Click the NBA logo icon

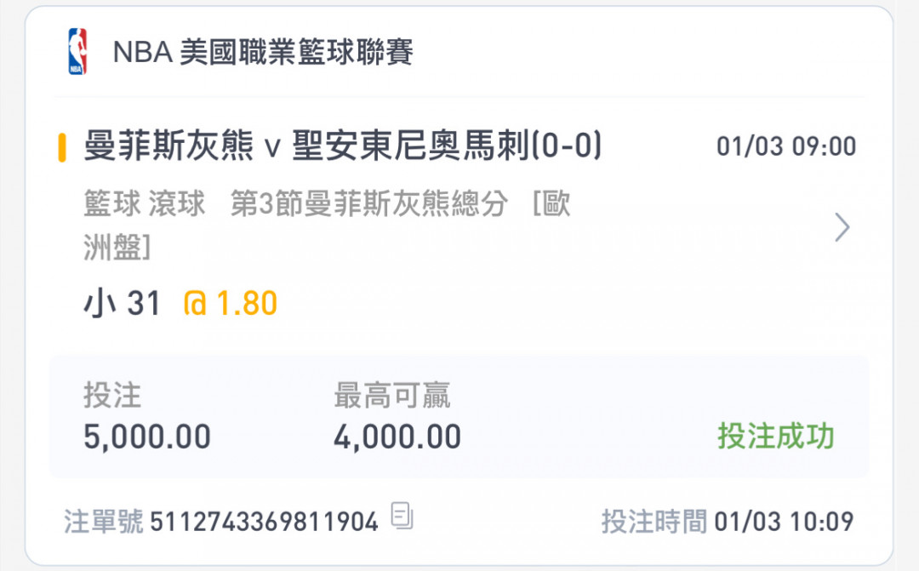coord(77,52)
